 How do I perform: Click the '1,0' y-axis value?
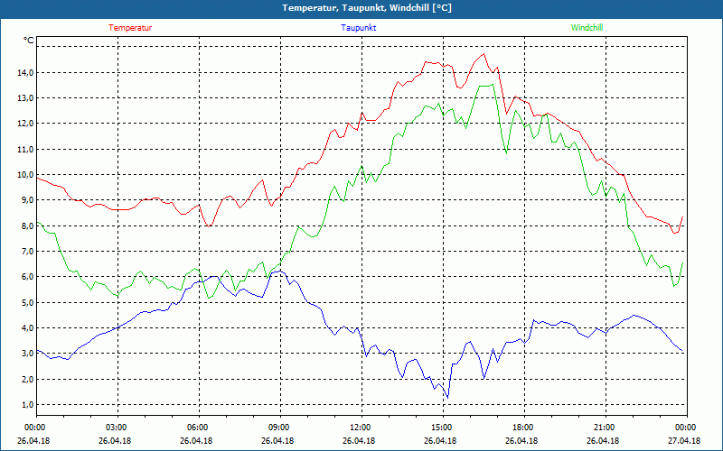[27, 404]
